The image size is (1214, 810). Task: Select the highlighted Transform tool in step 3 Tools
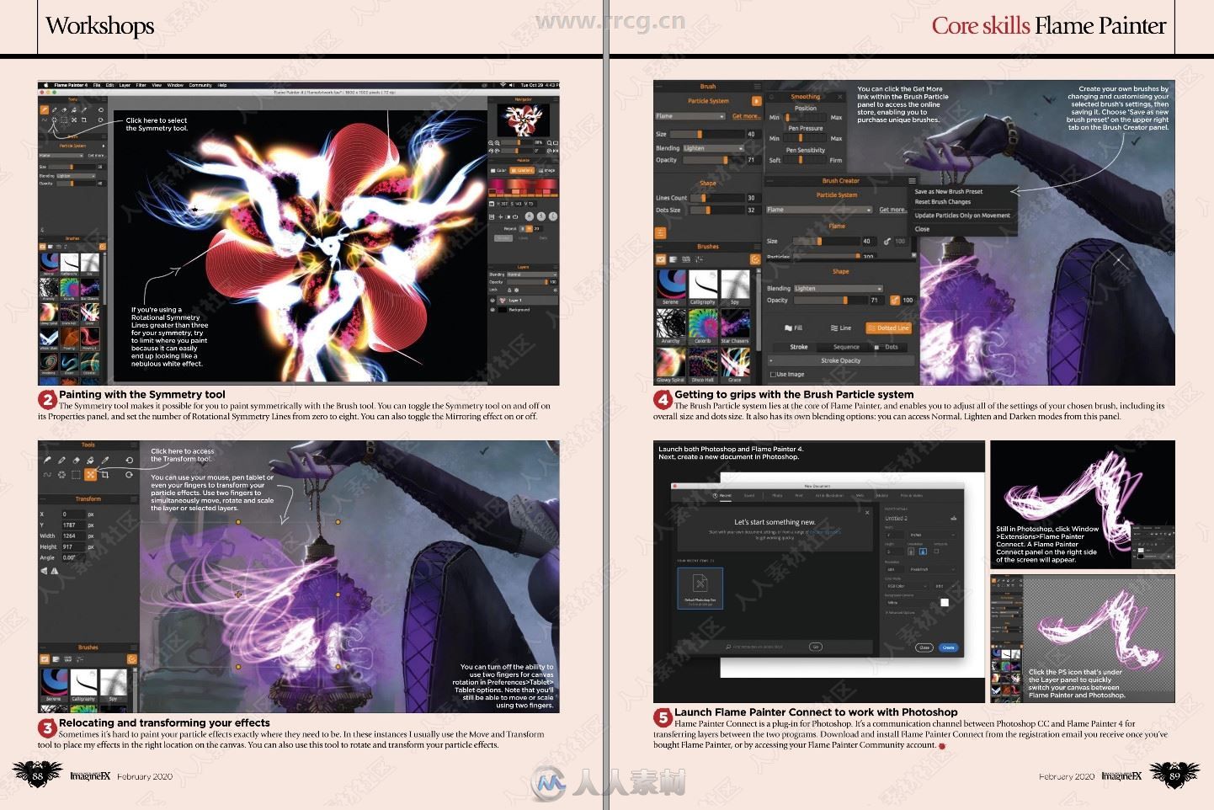pos(90,475)
